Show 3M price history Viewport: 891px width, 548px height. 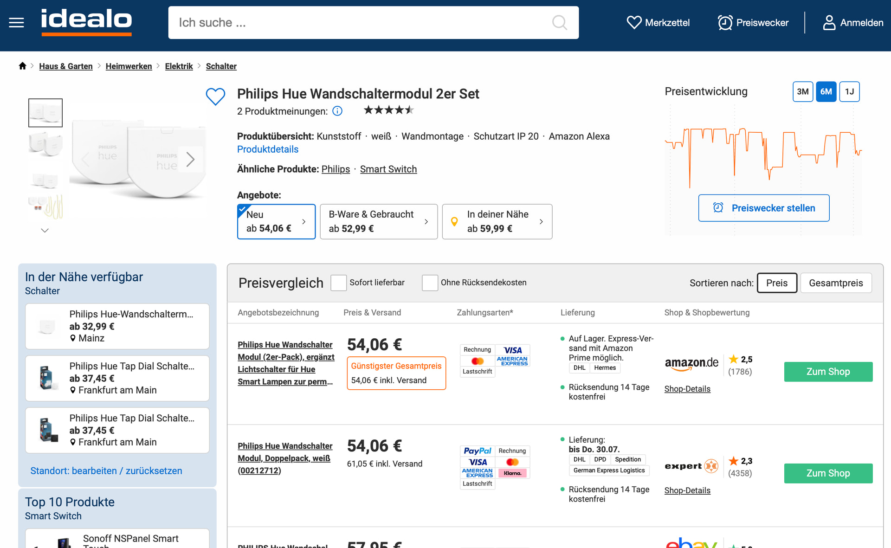pyautogui.click(x=802, y=91)
